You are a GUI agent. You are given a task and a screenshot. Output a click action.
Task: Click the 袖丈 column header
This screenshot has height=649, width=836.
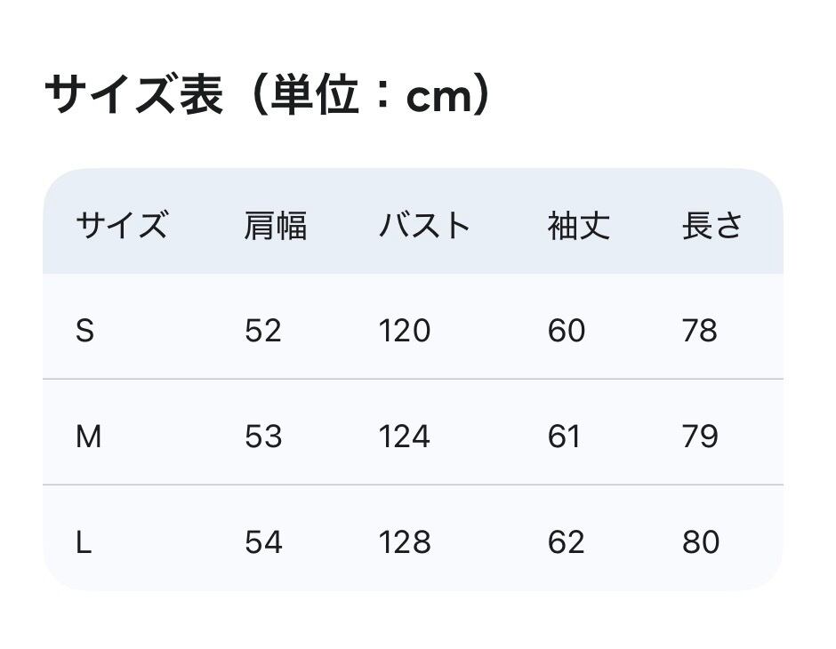578,226
